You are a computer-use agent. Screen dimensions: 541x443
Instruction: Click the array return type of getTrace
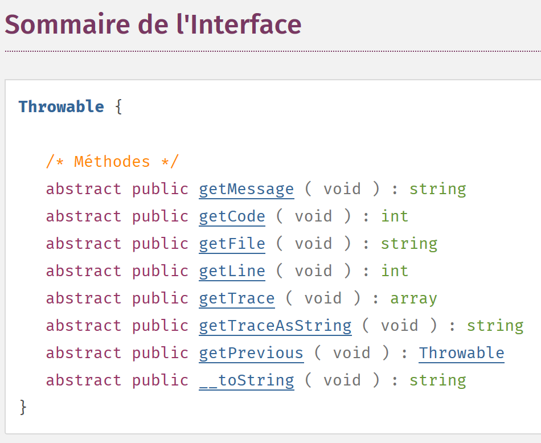[x=413, y=298]
